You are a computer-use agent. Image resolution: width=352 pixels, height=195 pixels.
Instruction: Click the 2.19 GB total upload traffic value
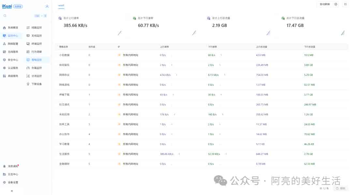click(x=220, y=25)
